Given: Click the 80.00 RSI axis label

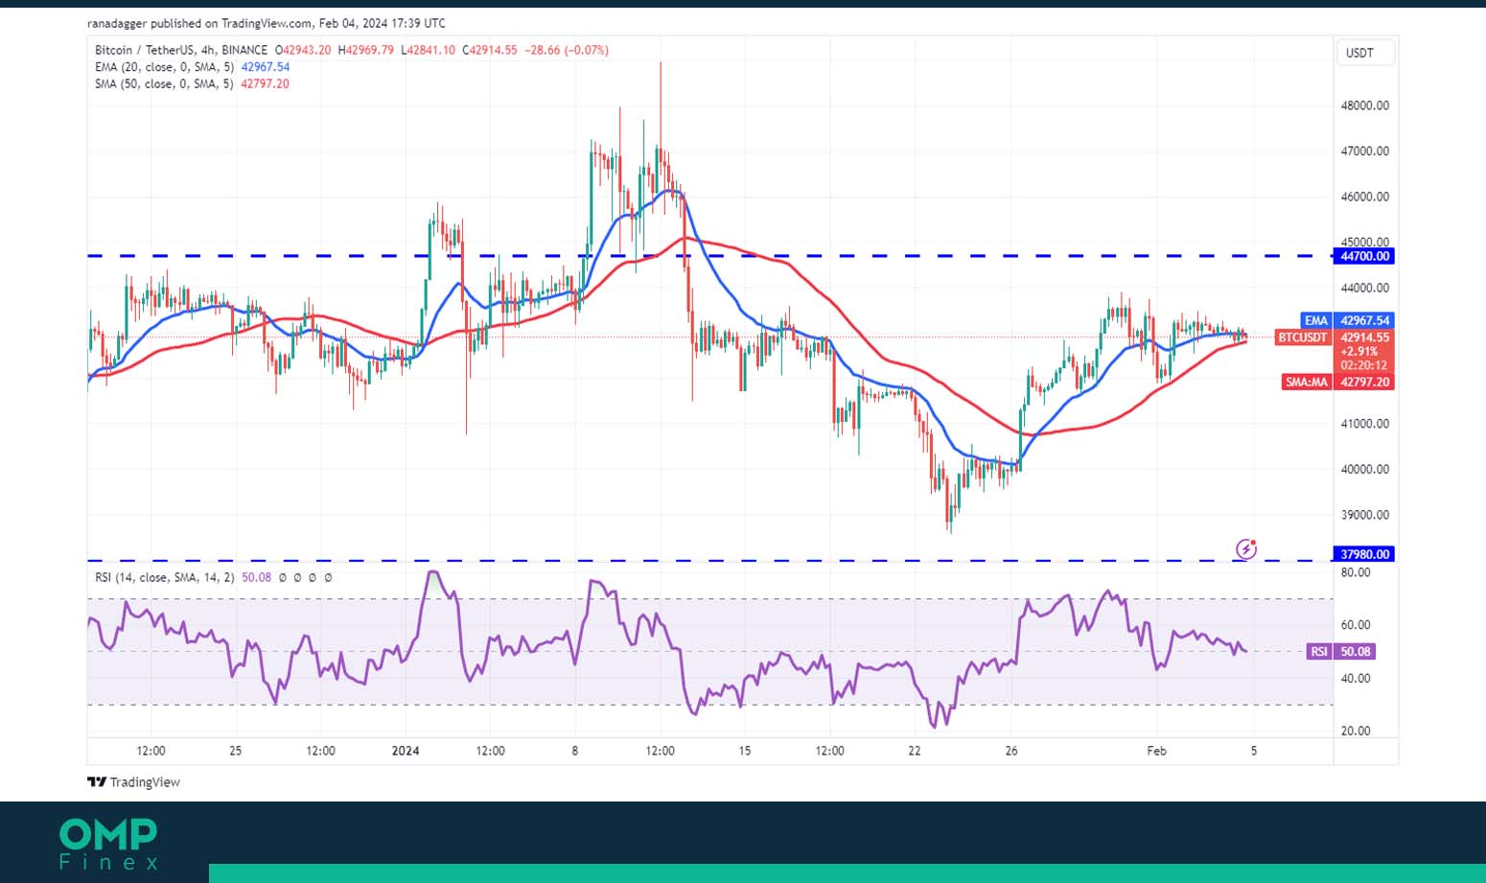Looking at the screenshot, I should (x=1356, y=572).
